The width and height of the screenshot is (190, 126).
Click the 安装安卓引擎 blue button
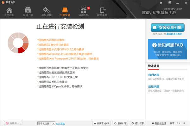[168, 28]
